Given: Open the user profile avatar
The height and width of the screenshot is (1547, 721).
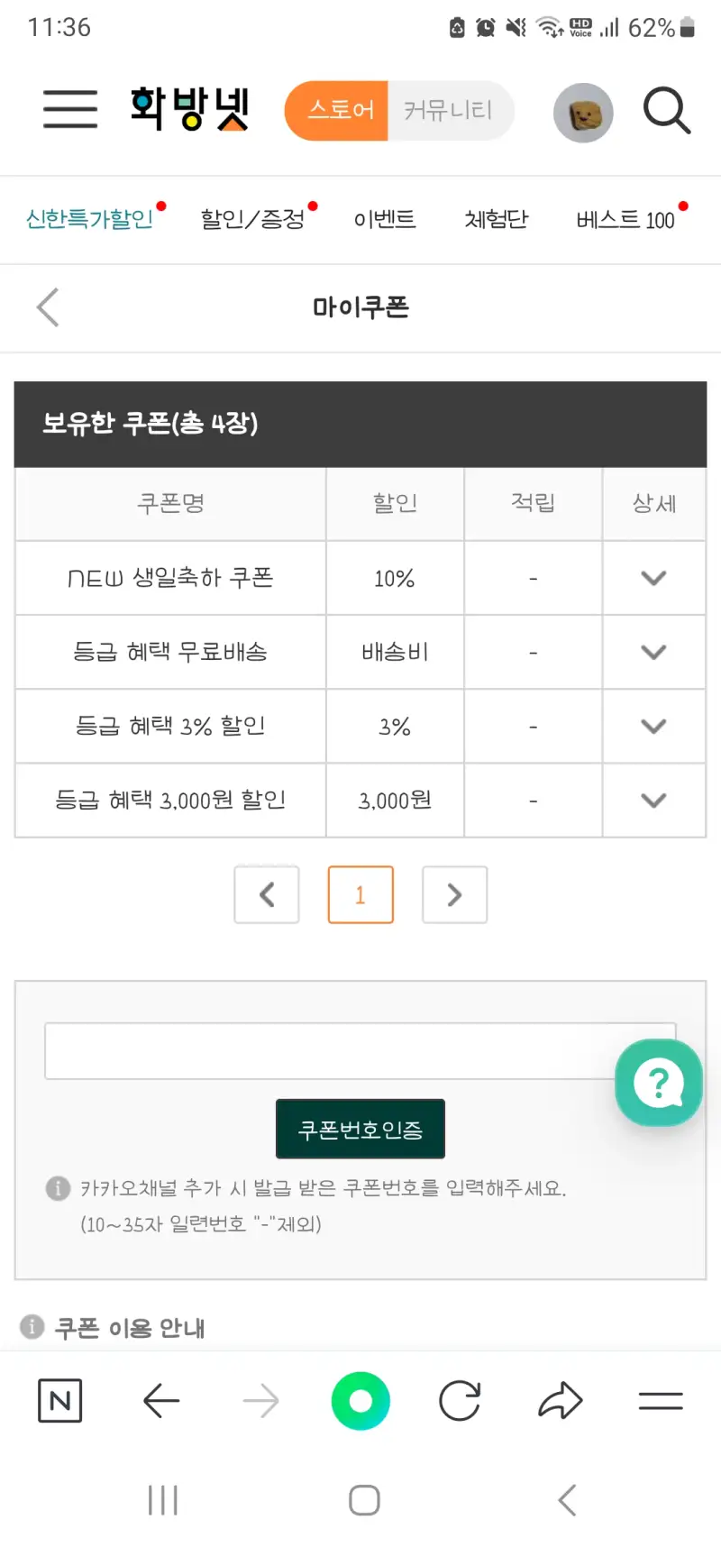Looking at the screenshot, I should [583, 113].
